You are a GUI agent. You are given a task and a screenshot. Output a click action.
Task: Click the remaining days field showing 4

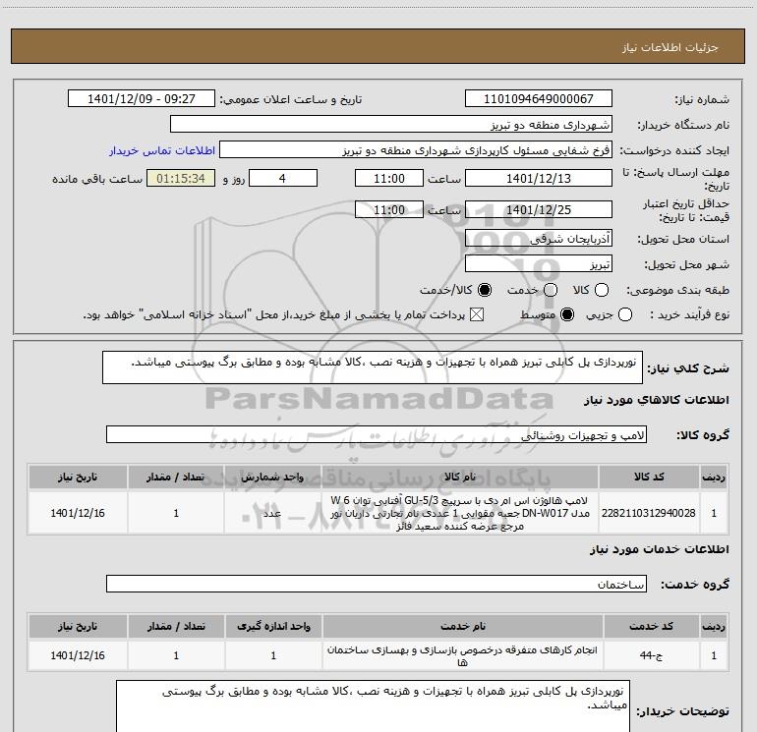283,178
